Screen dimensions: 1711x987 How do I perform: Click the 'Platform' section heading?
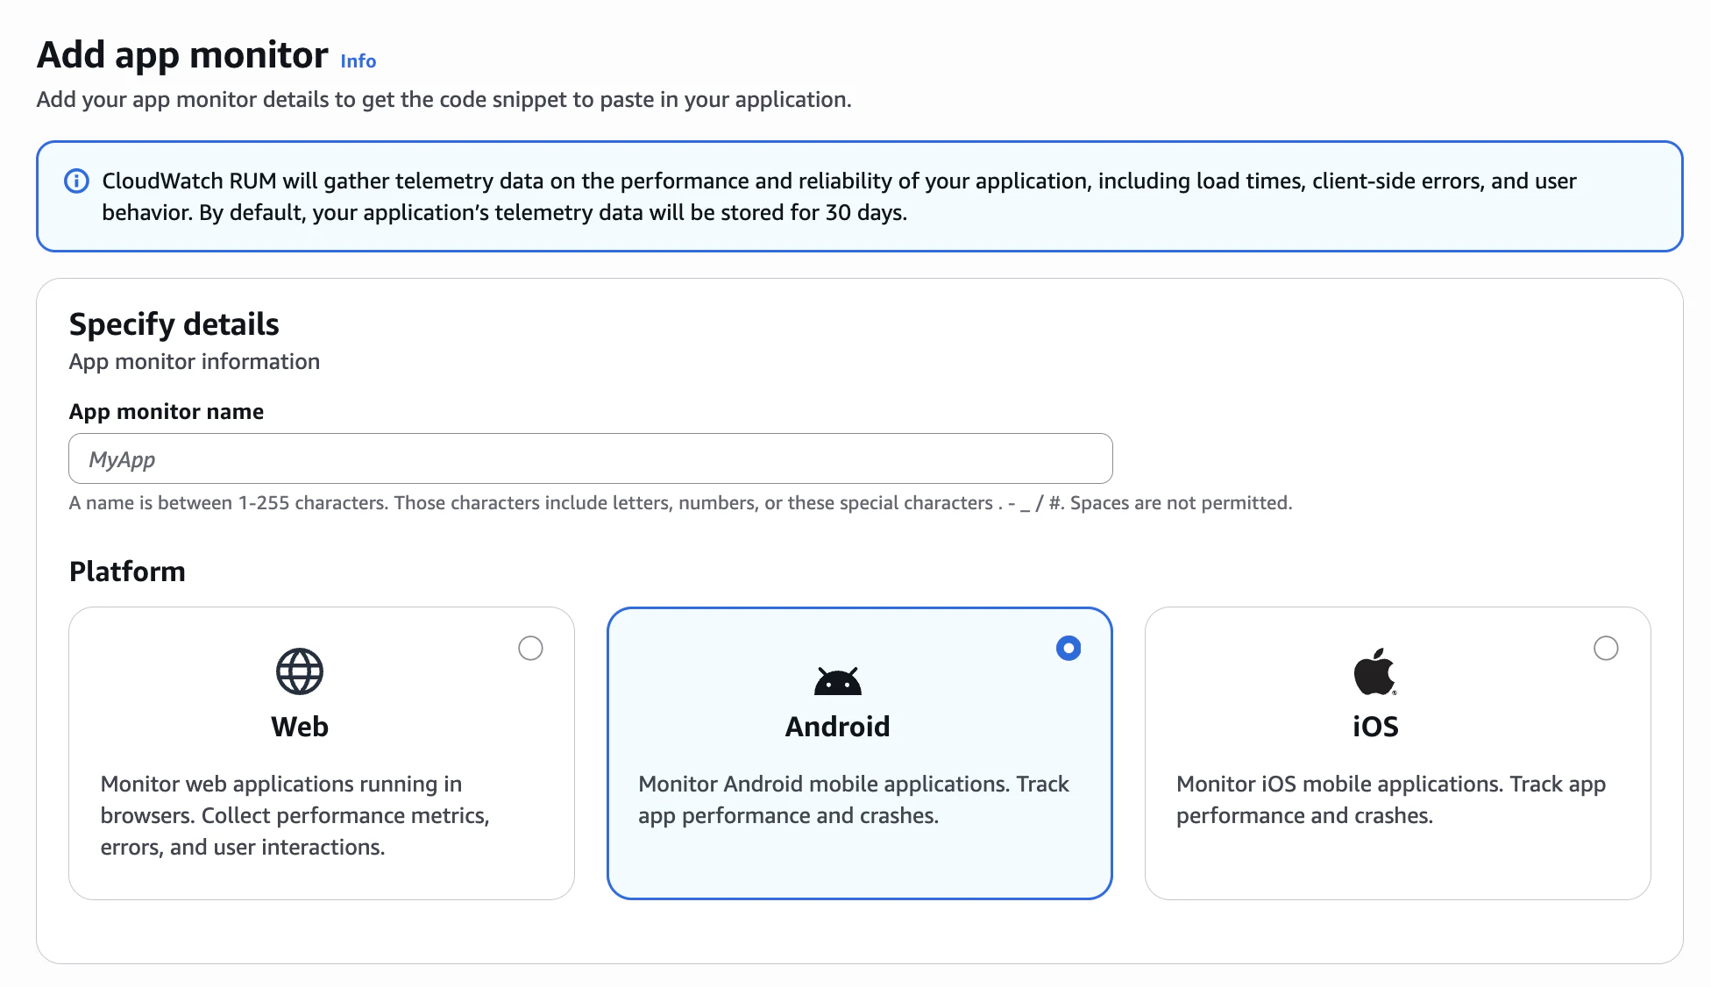(x=127, y=572)
